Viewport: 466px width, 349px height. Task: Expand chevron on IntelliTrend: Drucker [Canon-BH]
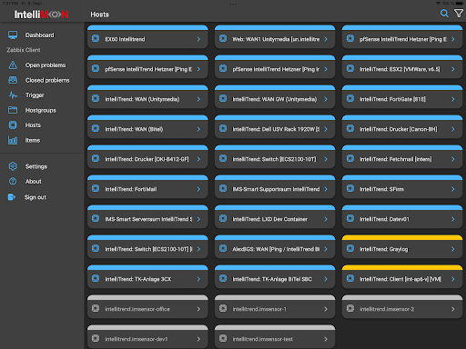[453, 129]
